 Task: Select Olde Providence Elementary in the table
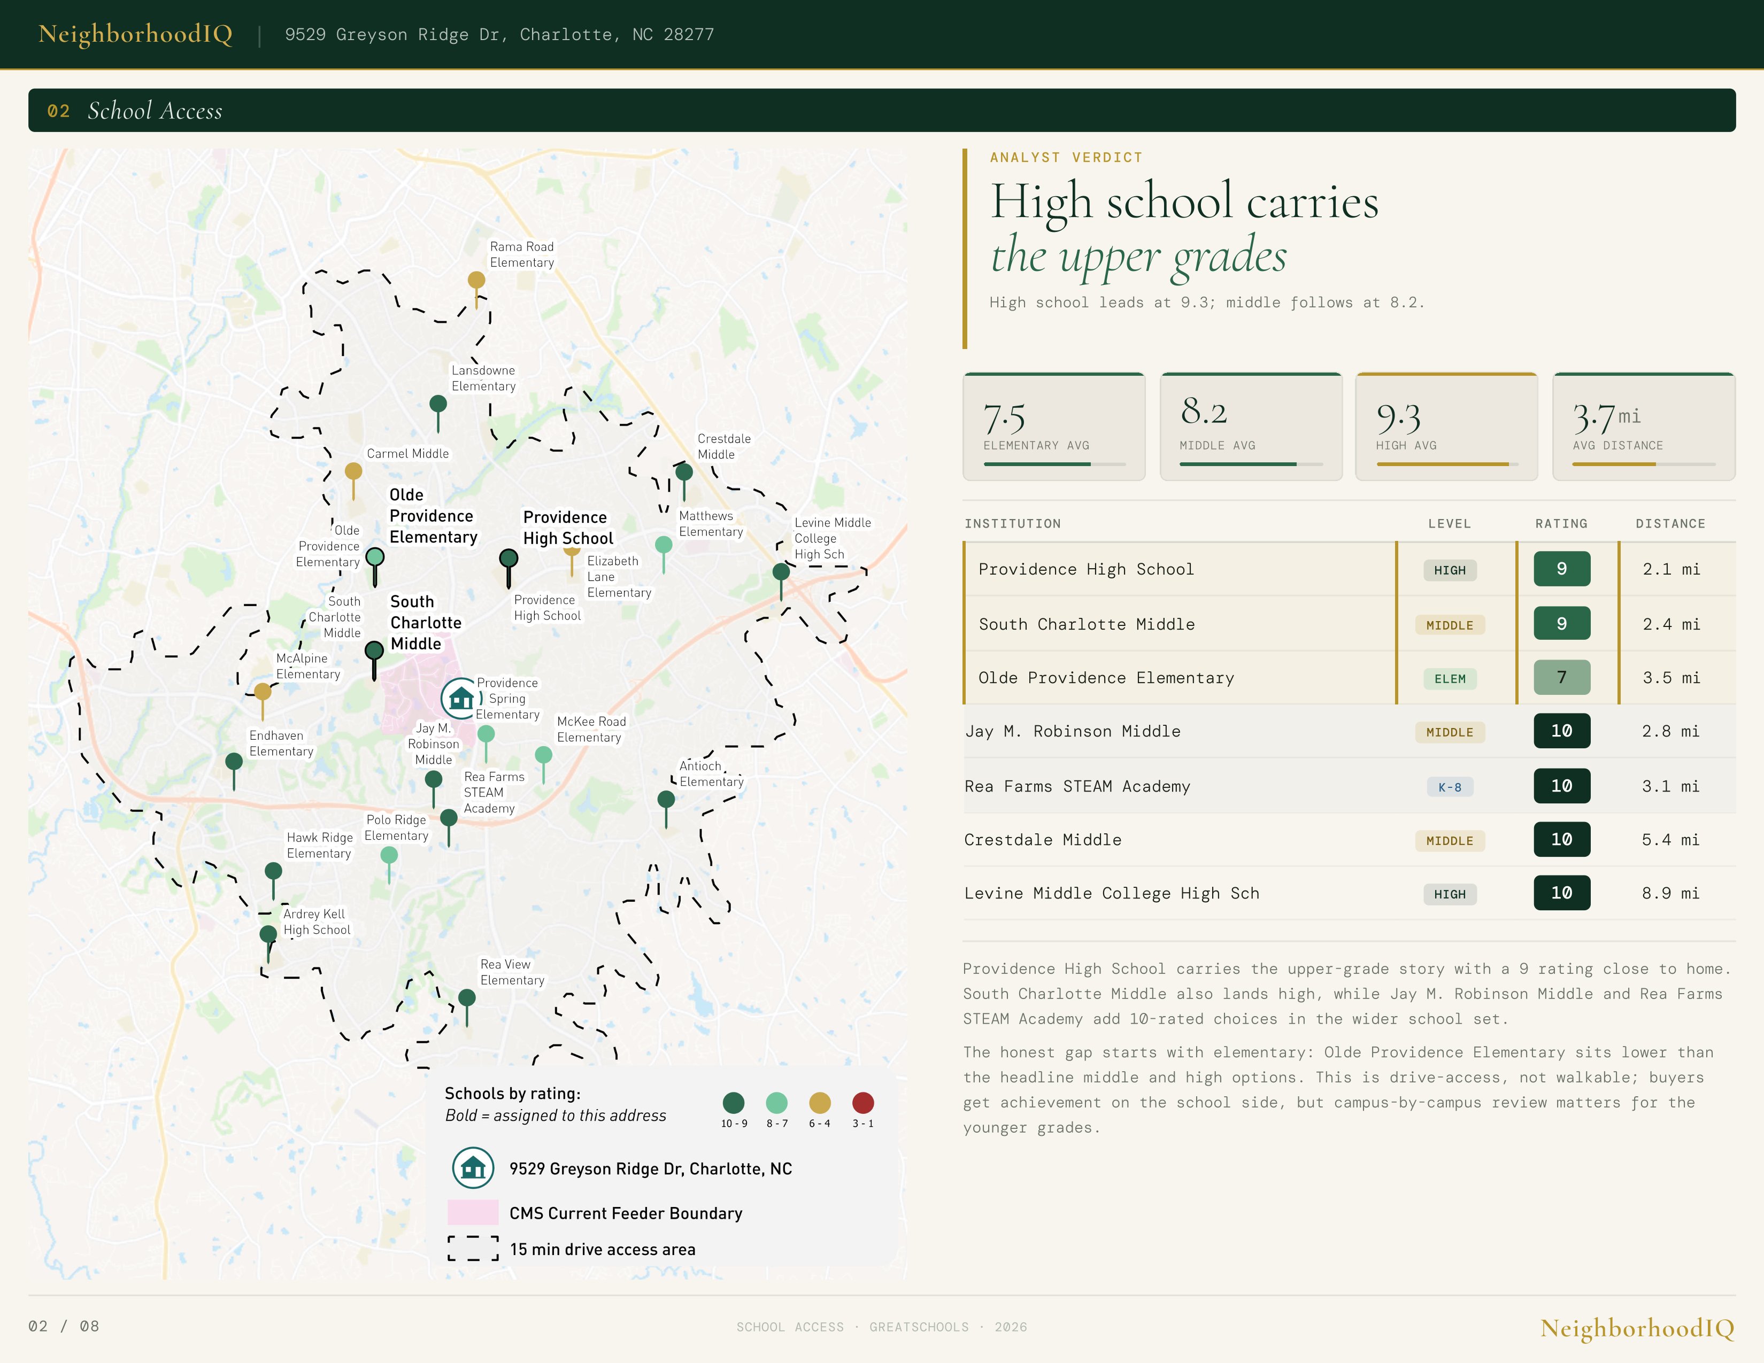coord(1349,677)
